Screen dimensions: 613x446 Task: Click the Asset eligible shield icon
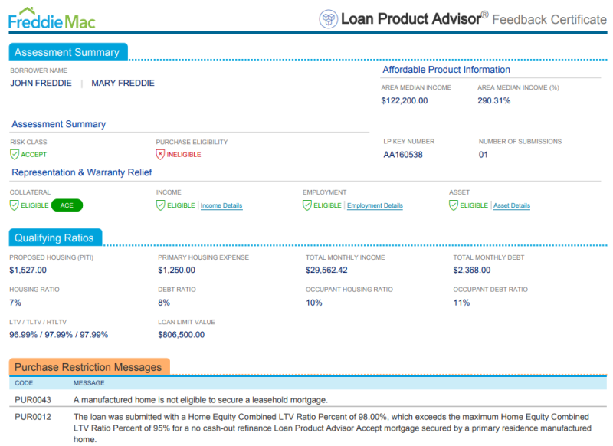point(454,205)
